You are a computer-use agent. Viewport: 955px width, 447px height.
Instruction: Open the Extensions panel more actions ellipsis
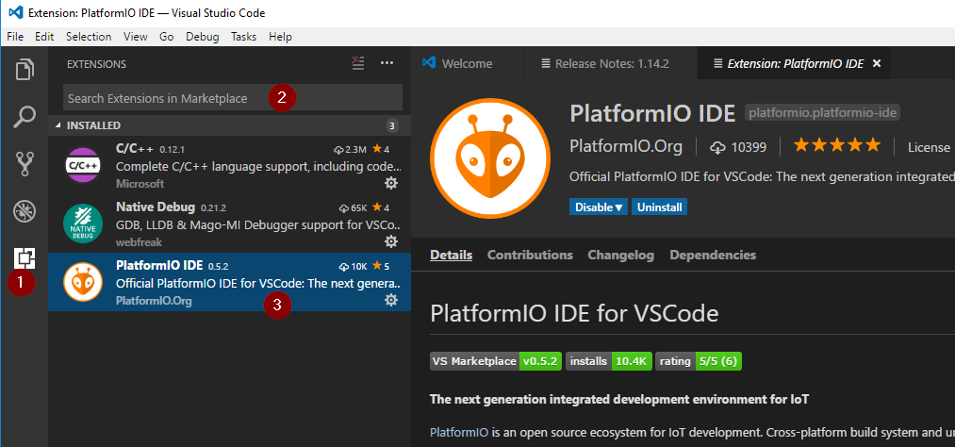[x=387, y=63]
